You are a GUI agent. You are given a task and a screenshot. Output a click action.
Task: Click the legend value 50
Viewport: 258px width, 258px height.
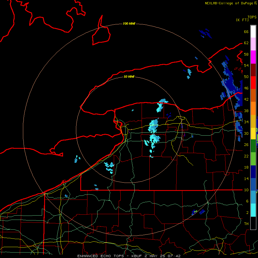click(x=246, y=77)
